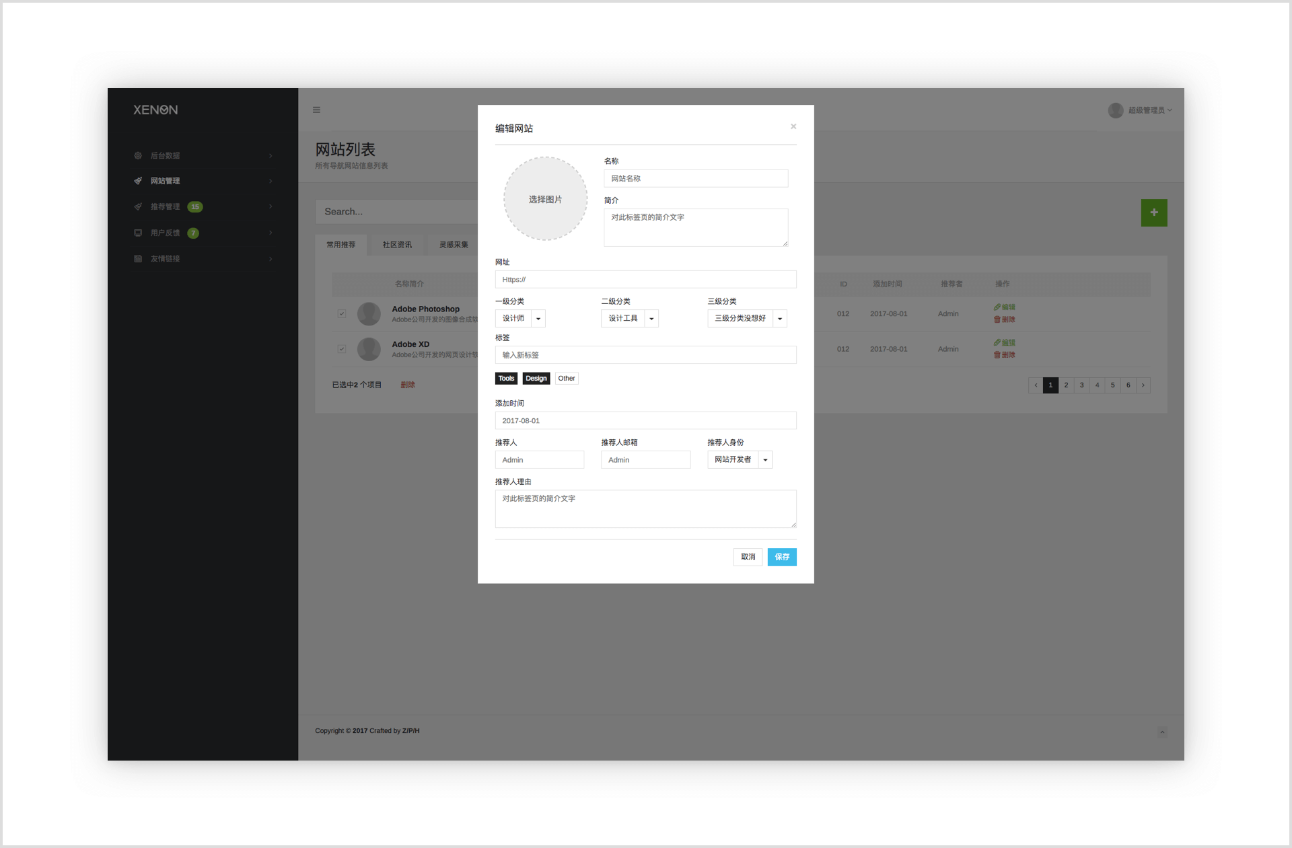Screen dimensions: 1292x848
Task: Toggle checkbox for Adobe XD row
Action: [340, 348]
